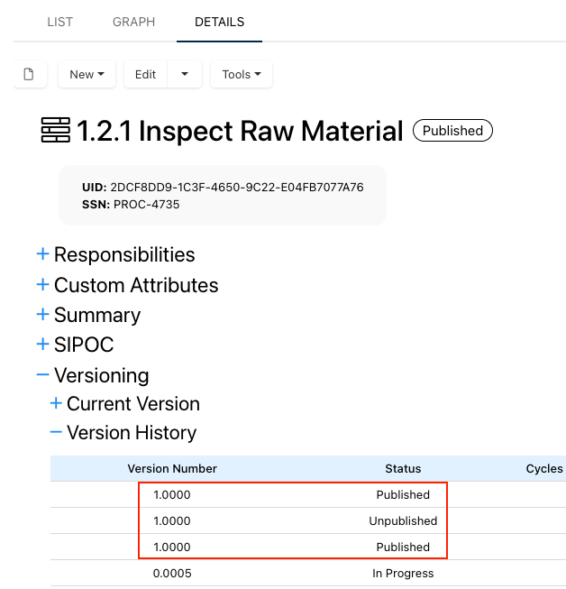
Task: Click the document page icon button
Action: click(30, 74)
